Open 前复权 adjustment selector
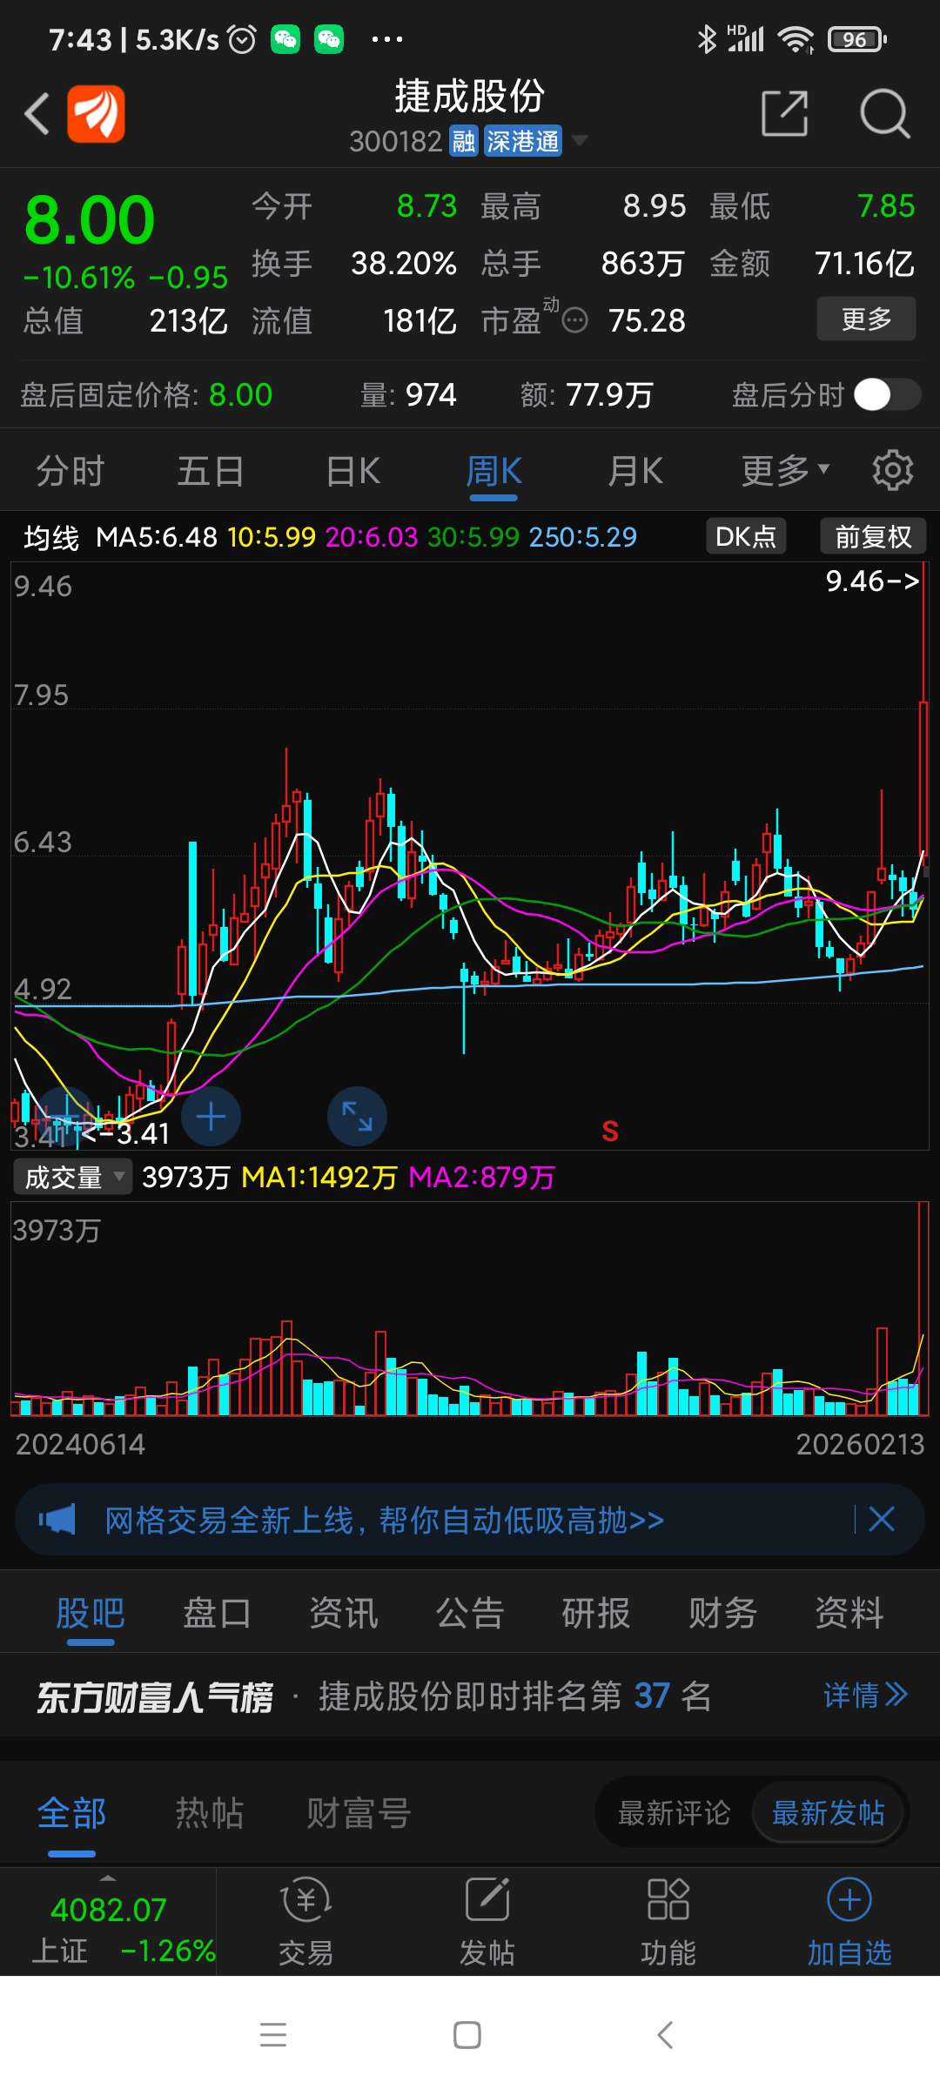 click(x=873, y=536)
